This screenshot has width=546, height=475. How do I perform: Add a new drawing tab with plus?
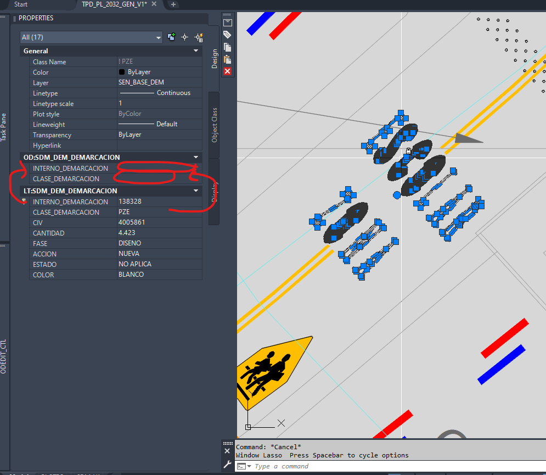[x=173, y=4]
